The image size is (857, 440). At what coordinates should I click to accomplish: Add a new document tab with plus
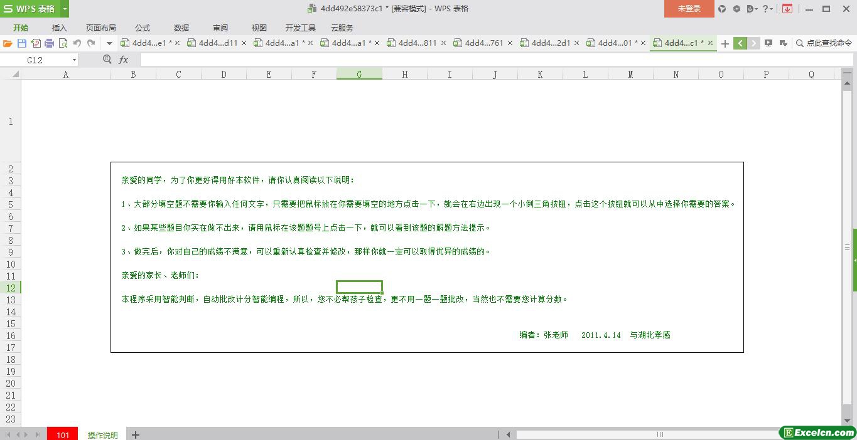click(725, 43)
